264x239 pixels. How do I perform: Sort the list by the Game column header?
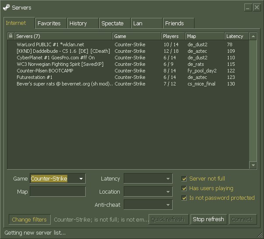137,36
